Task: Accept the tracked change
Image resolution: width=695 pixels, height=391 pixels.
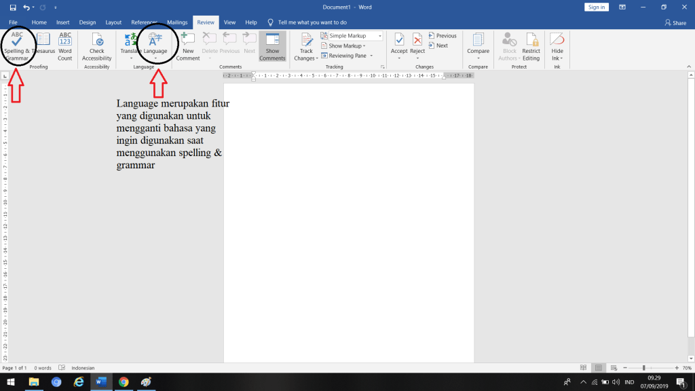Action: [399, 46]
